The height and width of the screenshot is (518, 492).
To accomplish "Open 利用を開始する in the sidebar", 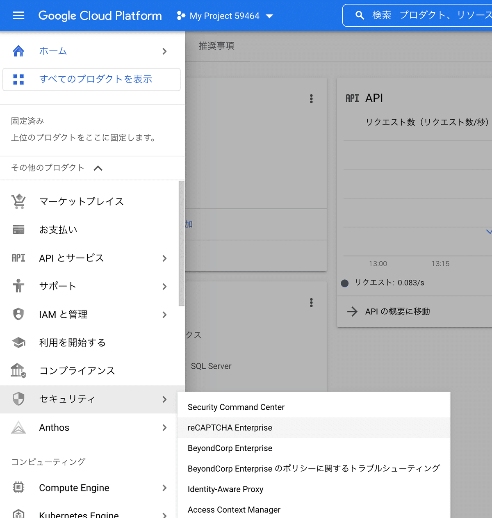I will pos(73,342).
